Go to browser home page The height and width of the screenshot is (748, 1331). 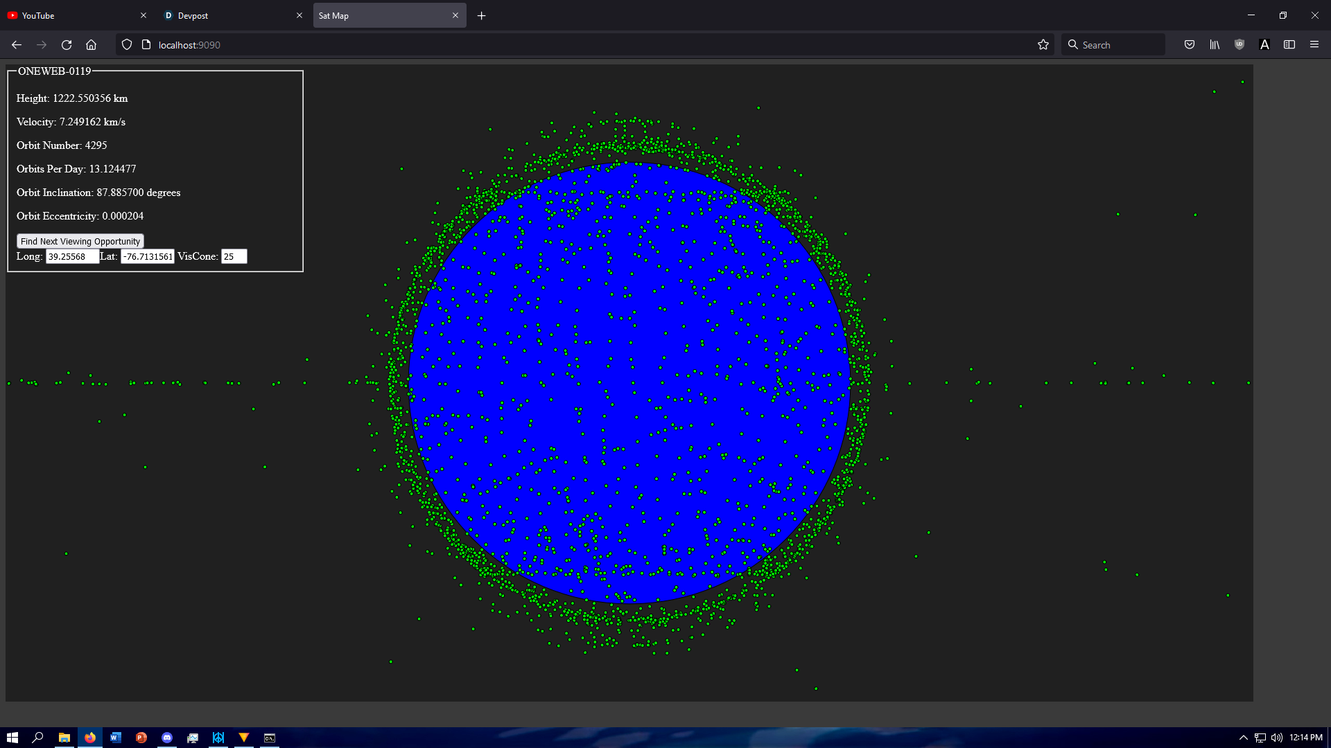(91, 44)
